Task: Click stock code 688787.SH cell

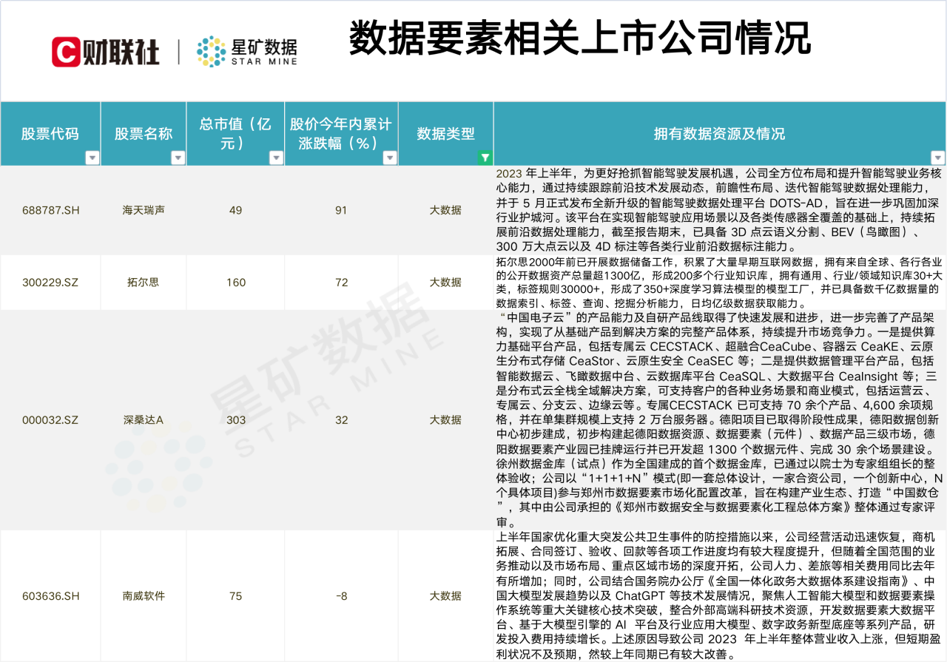Action: click(x=50, y=210)
